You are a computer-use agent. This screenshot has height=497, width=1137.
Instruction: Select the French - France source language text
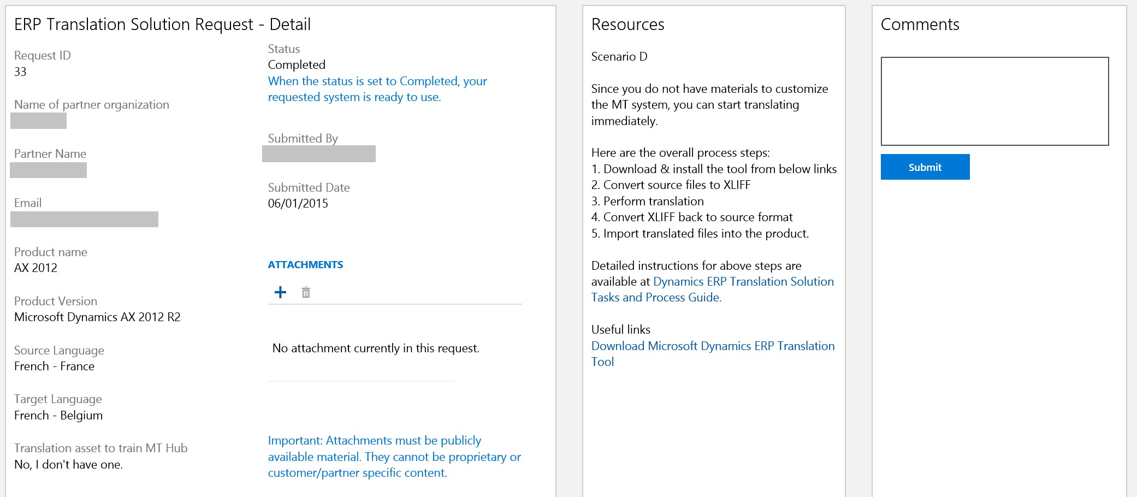point(54,366)
